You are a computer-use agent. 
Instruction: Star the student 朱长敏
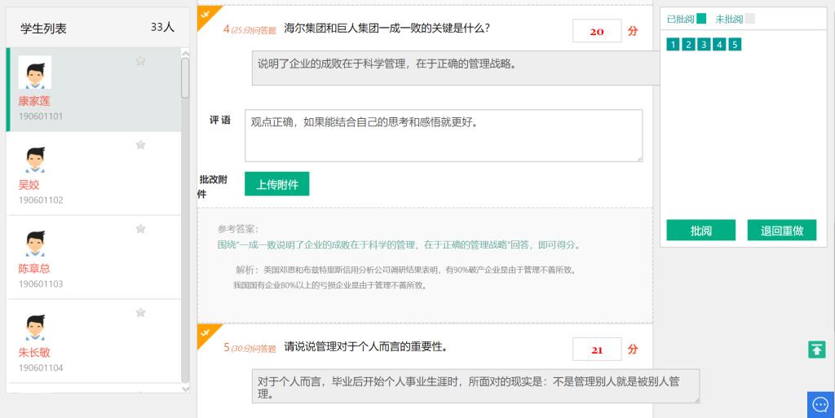pos(140,313)
